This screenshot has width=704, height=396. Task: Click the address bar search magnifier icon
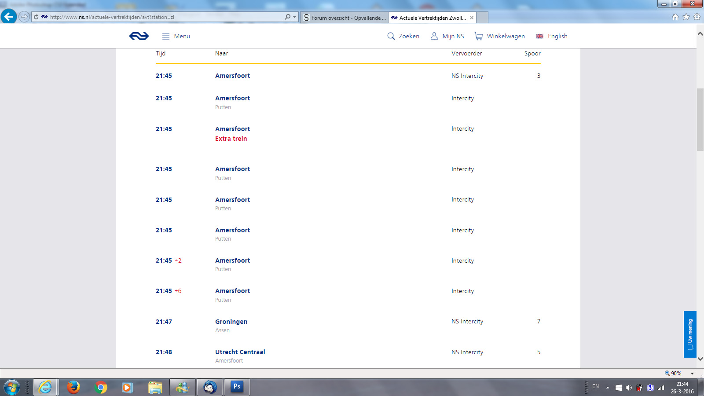(287, 17)
